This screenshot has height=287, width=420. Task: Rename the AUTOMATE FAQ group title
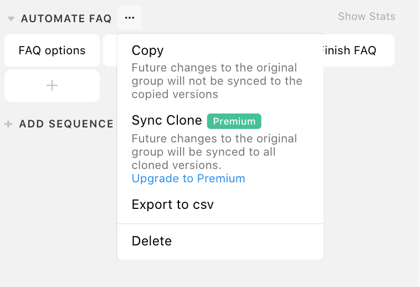coord(66,18)
